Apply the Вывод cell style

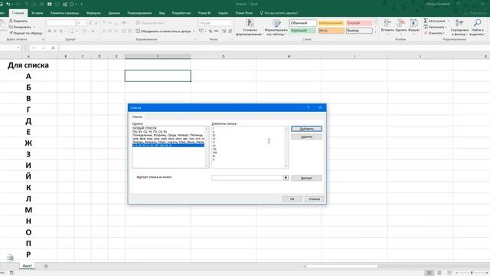pyautogui.click(x=359, y=31)
